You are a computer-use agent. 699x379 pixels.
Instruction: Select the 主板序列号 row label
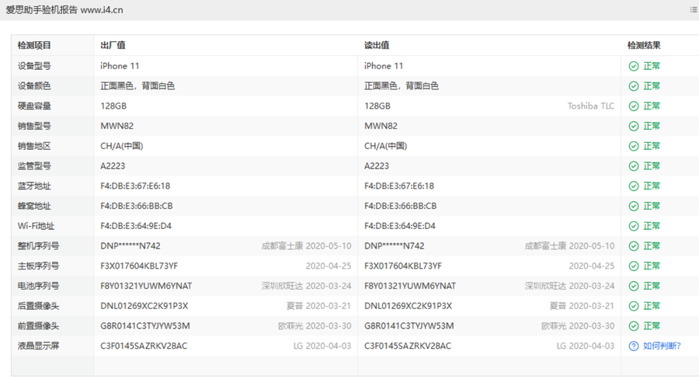pos(38,266)
